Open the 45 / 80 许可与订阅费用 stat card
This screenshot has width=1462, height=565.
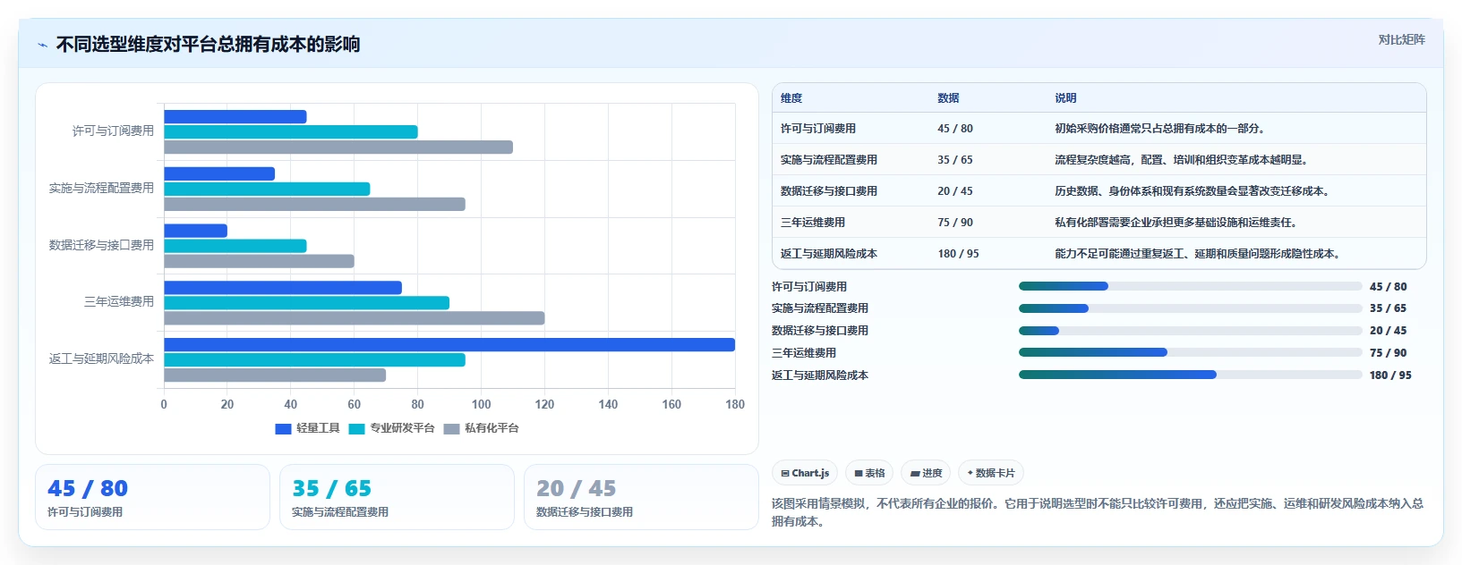point(152,497)
